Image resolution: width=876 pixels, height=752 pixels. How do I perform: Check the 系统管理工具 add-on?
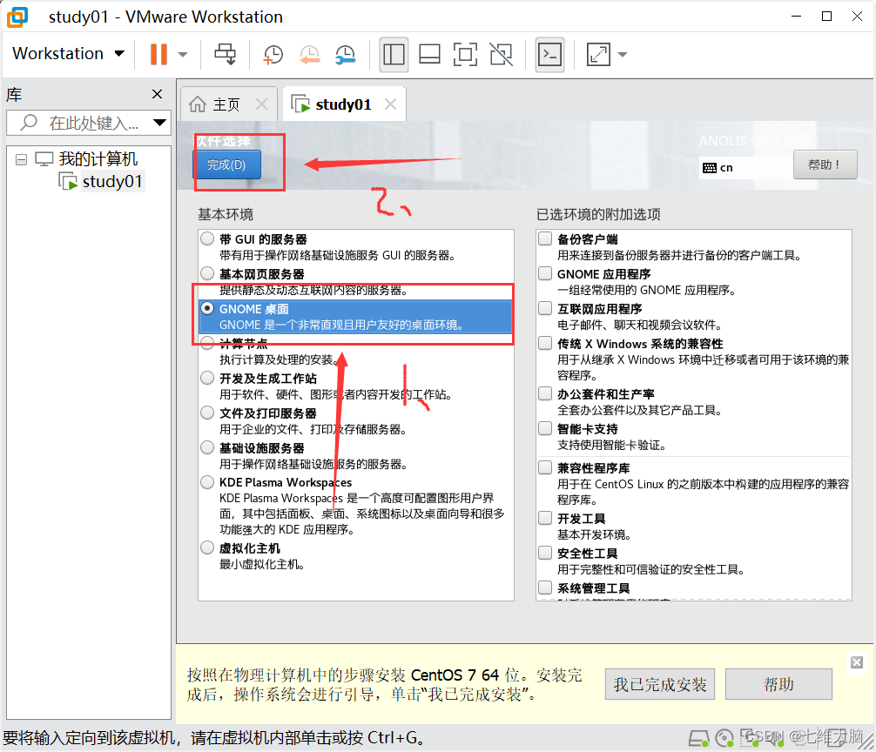545,587
